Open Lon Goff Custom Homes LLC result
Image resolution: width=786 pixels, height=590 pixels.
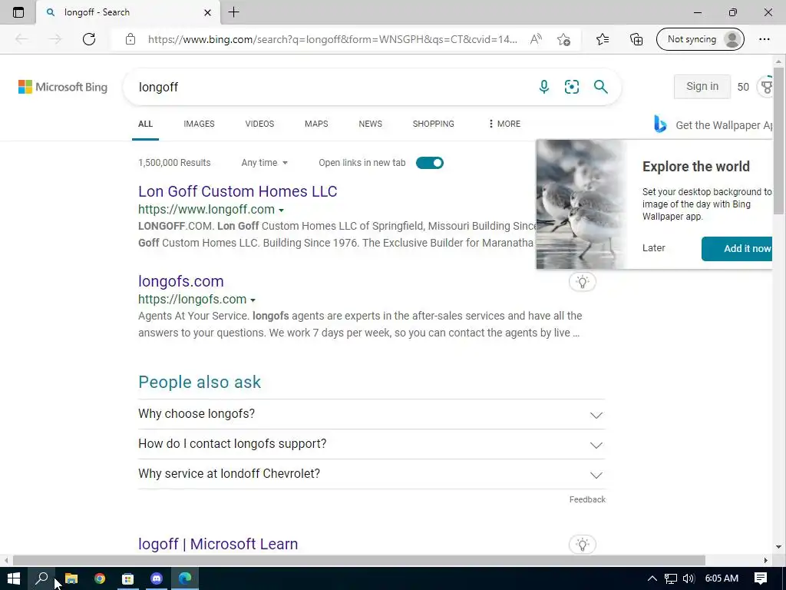238,191
